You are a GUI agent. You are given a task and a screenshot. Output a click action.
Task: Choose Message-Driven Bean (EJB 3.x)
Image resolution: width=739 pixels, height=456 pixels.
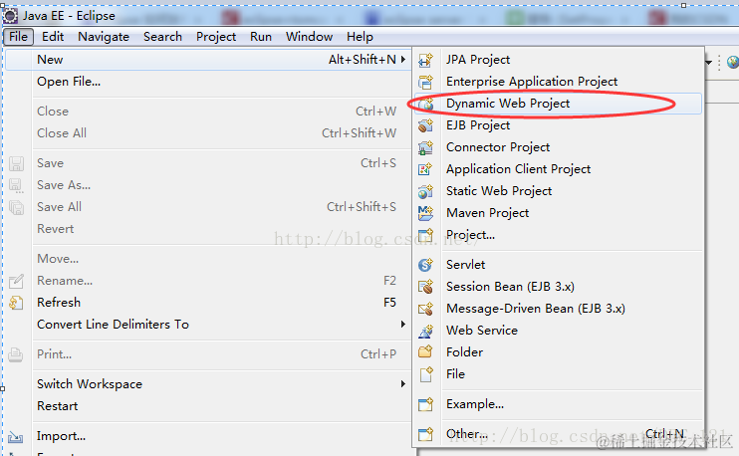pos(558,309)
